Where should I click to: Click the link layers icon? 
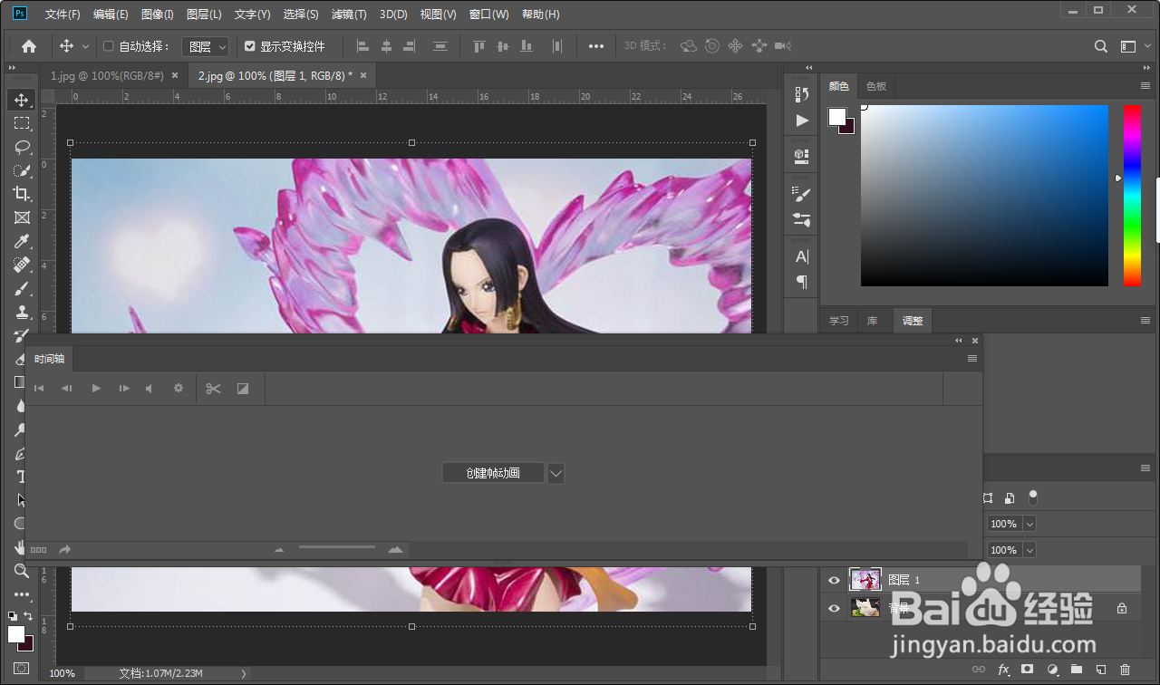click(x=979, y=670)
